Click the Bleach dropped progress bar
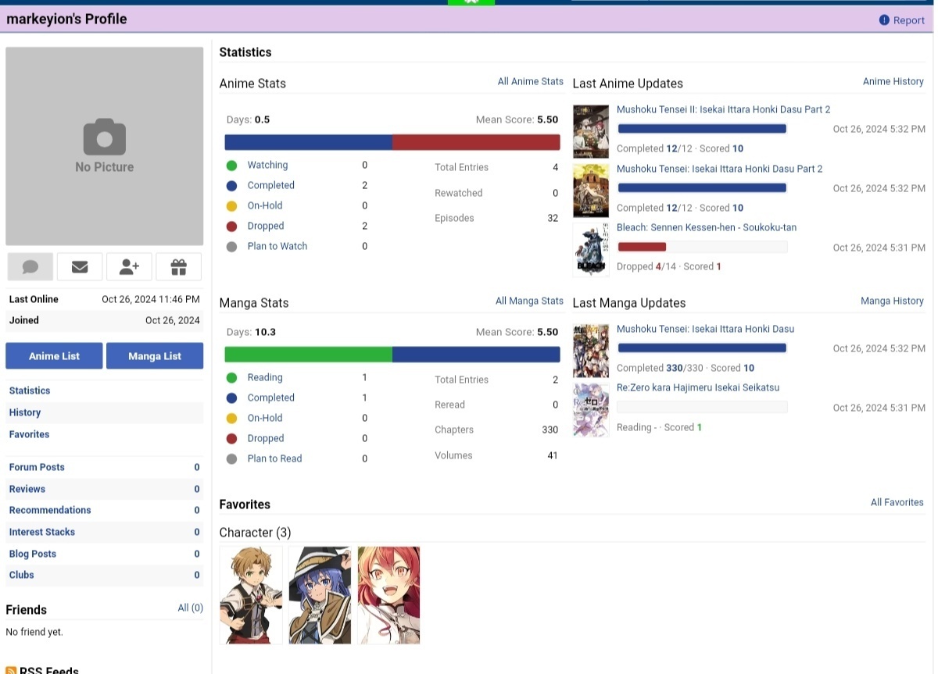Screen dimensions: 938x674 [702, 247]
